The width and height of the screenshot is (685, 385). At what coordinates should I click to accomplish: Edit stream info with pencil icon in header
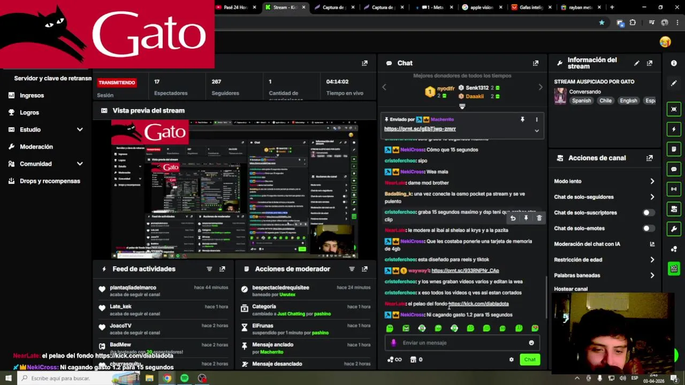tap(636, 63)
